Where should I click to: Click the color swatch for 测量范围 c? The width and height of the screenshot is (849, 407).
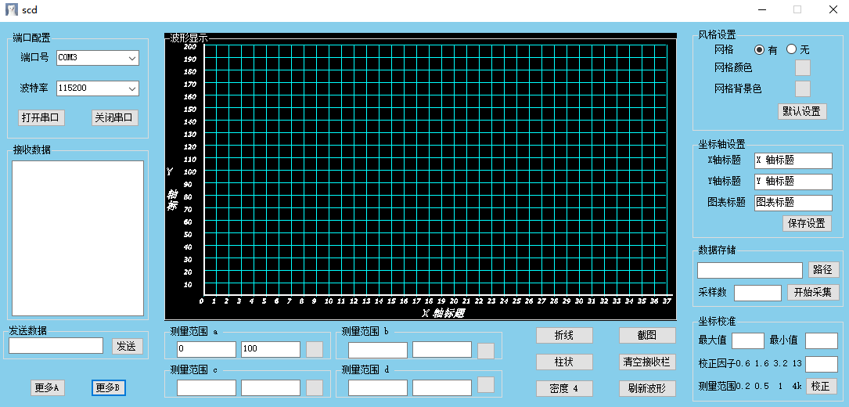click(x=315, y=388)
